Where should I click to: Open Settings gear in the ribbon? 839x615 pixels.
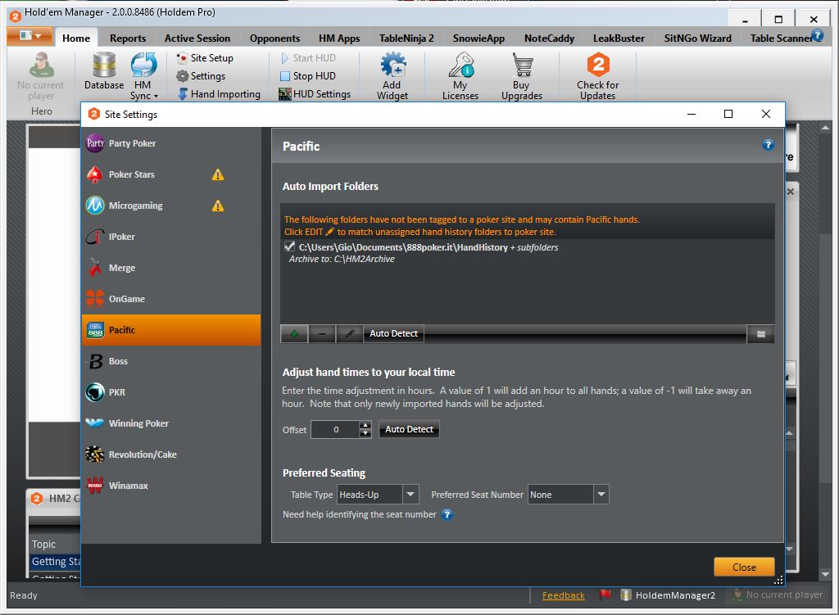coord(202,76)
